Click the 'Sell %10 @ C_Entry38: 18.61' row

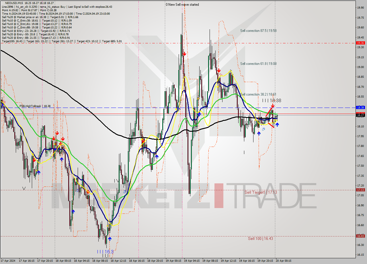point(37,20)
